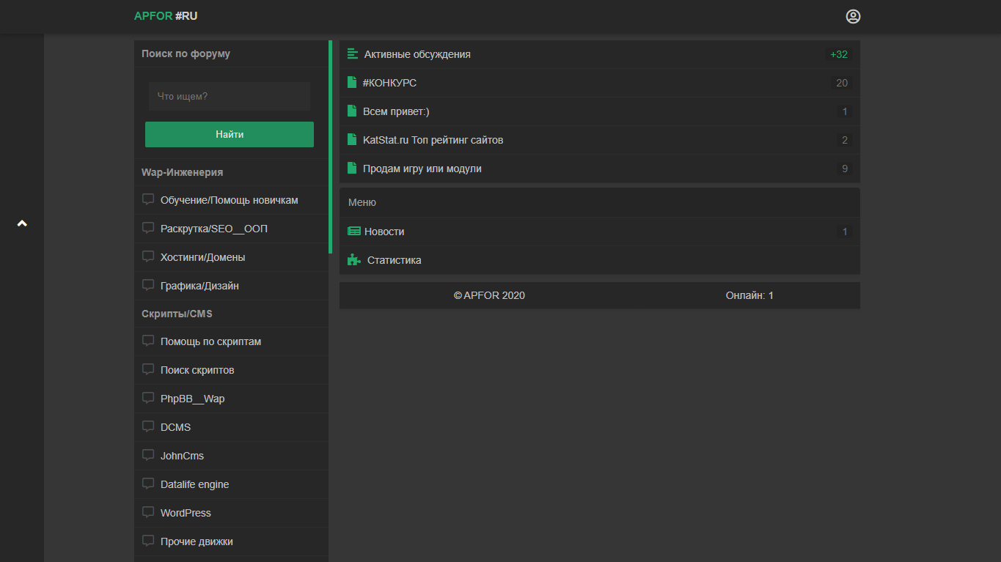Open Поиск скриптов forum
This screenshot has height=562, width=1001.
point(231,370)
